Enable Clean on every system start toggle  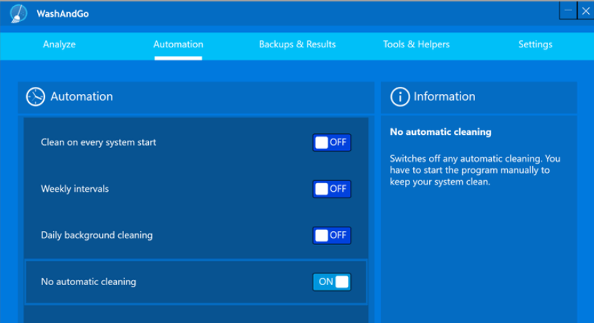coord(331,142)
